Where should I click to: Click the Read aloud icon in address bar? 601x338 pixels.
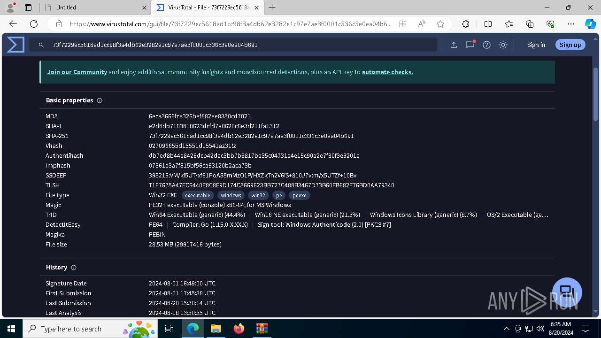click(422, 24)
